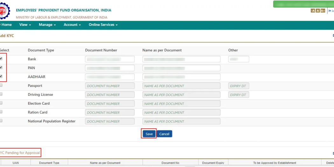Click the PAN document number field
This screenshot has height=167, width=334.
coord(110,68)
